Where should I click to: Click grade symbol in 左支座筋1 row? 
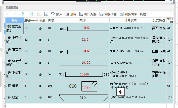[x=40, y=28]
